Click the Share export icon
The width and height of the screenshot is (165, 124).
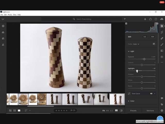coord(150,19)
